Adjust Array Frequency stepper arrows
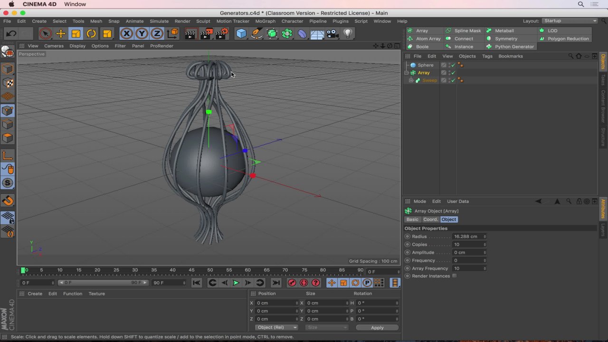Viewport: 608px width, 342px height. coord(484,268)
